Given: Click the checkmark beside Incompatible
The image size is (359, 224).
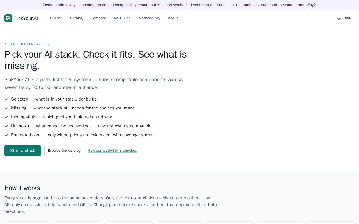Looking at the screenshot, I should coord(7,117).
